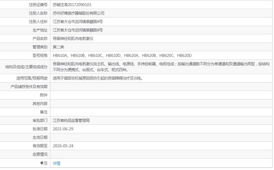Click the 批准日期 label
This screenshot has width=274, height=170.
point(40,129)
